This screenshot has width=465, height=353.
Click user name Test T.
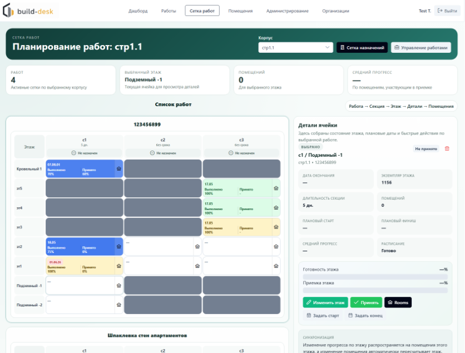pyautogui.click(x=424, y=11)
